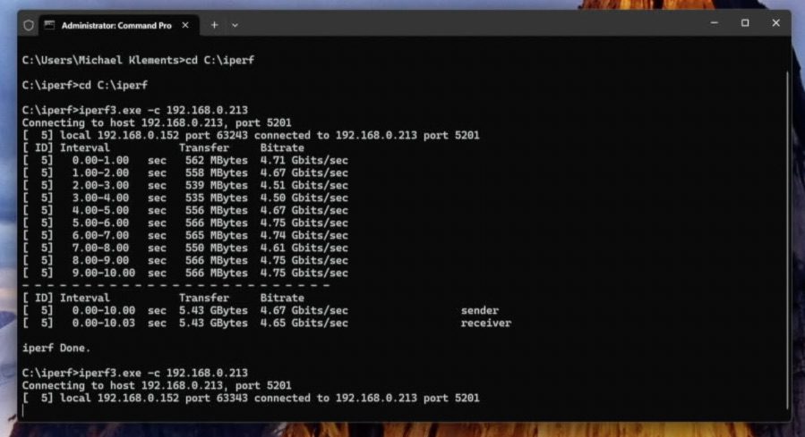Close the terminal window
This screenshot has height=437, width=805.
coord(775,23)
